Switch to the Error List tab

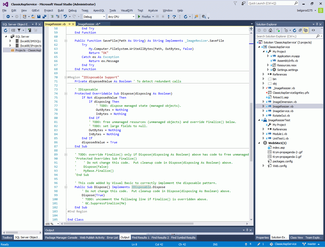pyautogui.click(x=112, y=238)
